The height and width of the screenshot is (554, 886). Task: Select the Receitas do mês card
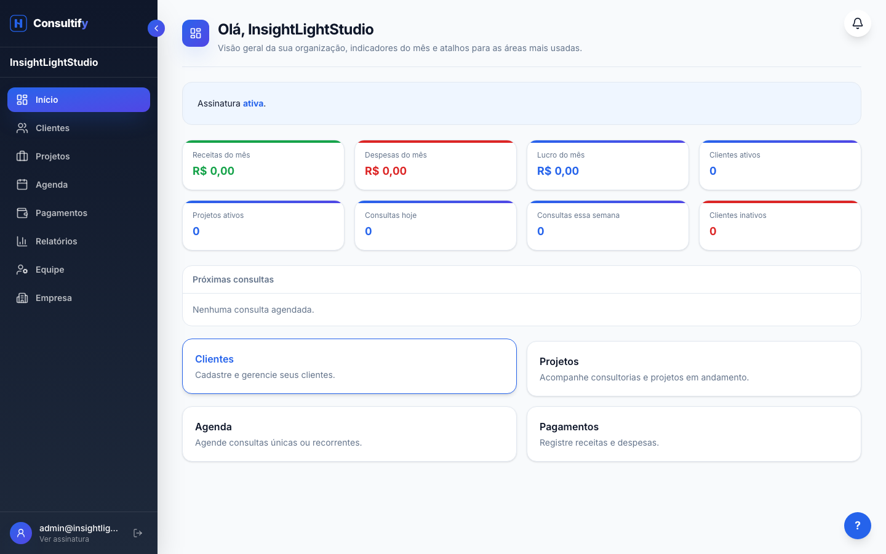263,165
